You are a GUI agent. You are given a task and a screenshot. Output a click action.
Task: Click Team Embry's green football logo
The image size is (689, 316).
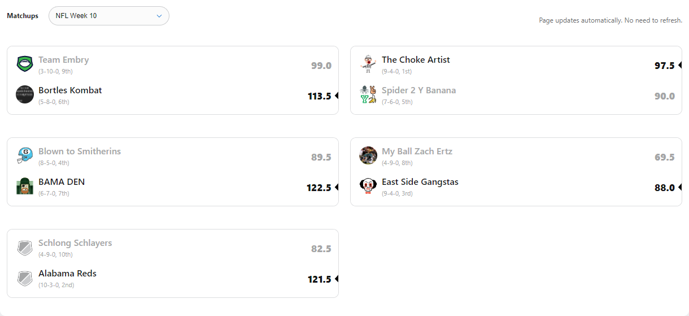(25, 64)
